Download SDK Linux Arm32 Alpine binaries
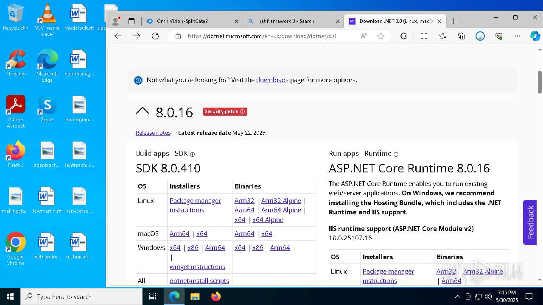Viewport: 543px width, 305px height. pyautogui.click(x=281, y=201)
